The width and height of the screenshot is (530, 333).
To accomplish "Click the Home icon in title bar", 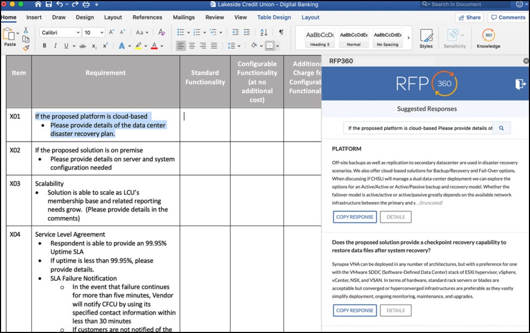I will [x=38, y=4].
